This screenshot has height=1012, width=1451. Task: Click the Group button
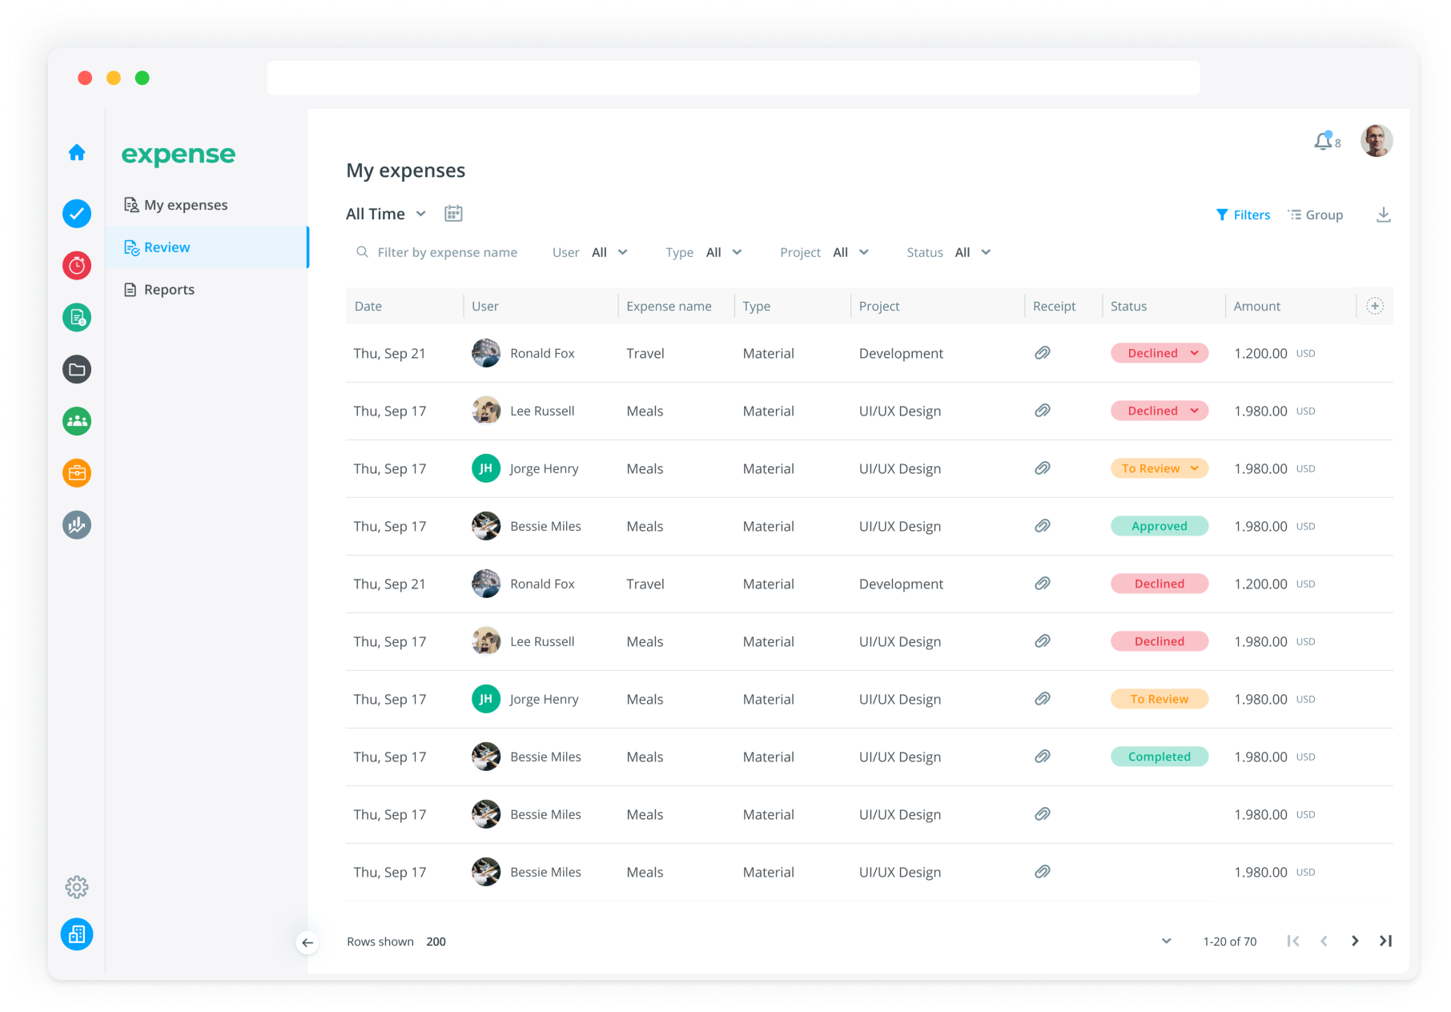pyautogui.click(x=1315, y=215)
